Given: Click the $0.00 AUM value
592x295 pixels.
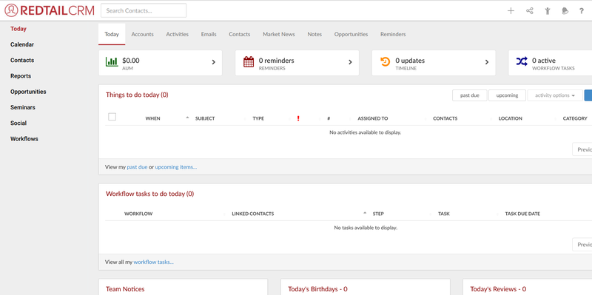Looking at the screenshot, I should 131,61.
